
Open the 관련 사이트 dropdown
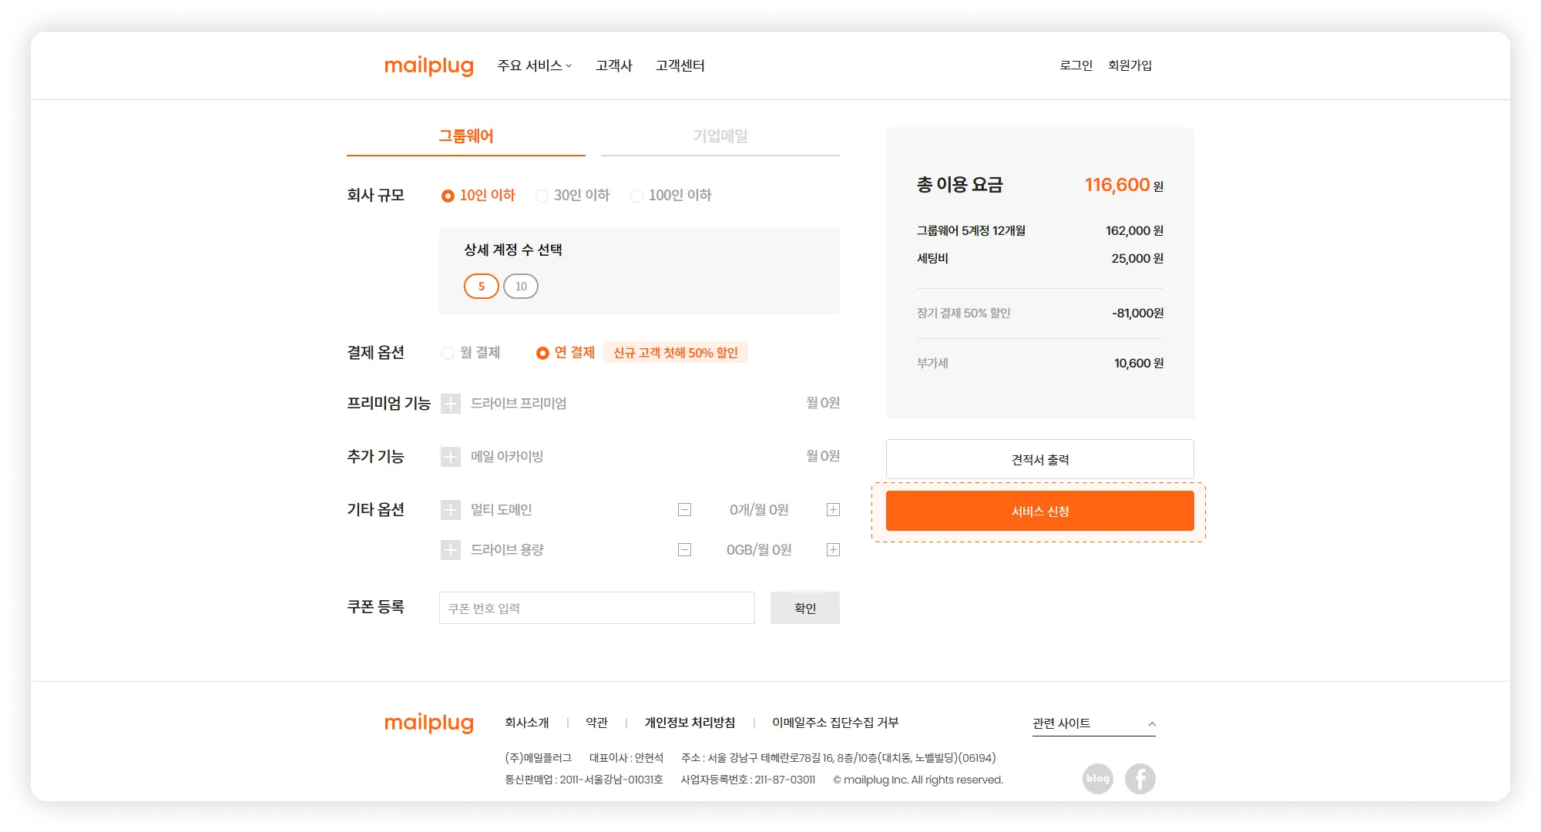coord(1093,723)
